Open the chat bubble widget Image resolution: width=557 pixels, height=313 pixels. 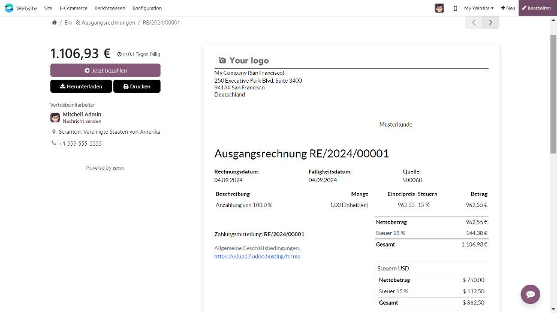tap(531, 294)
